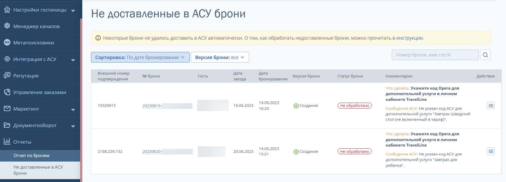
Task: Click the MS metasearch icon
Action: [7, 42]
